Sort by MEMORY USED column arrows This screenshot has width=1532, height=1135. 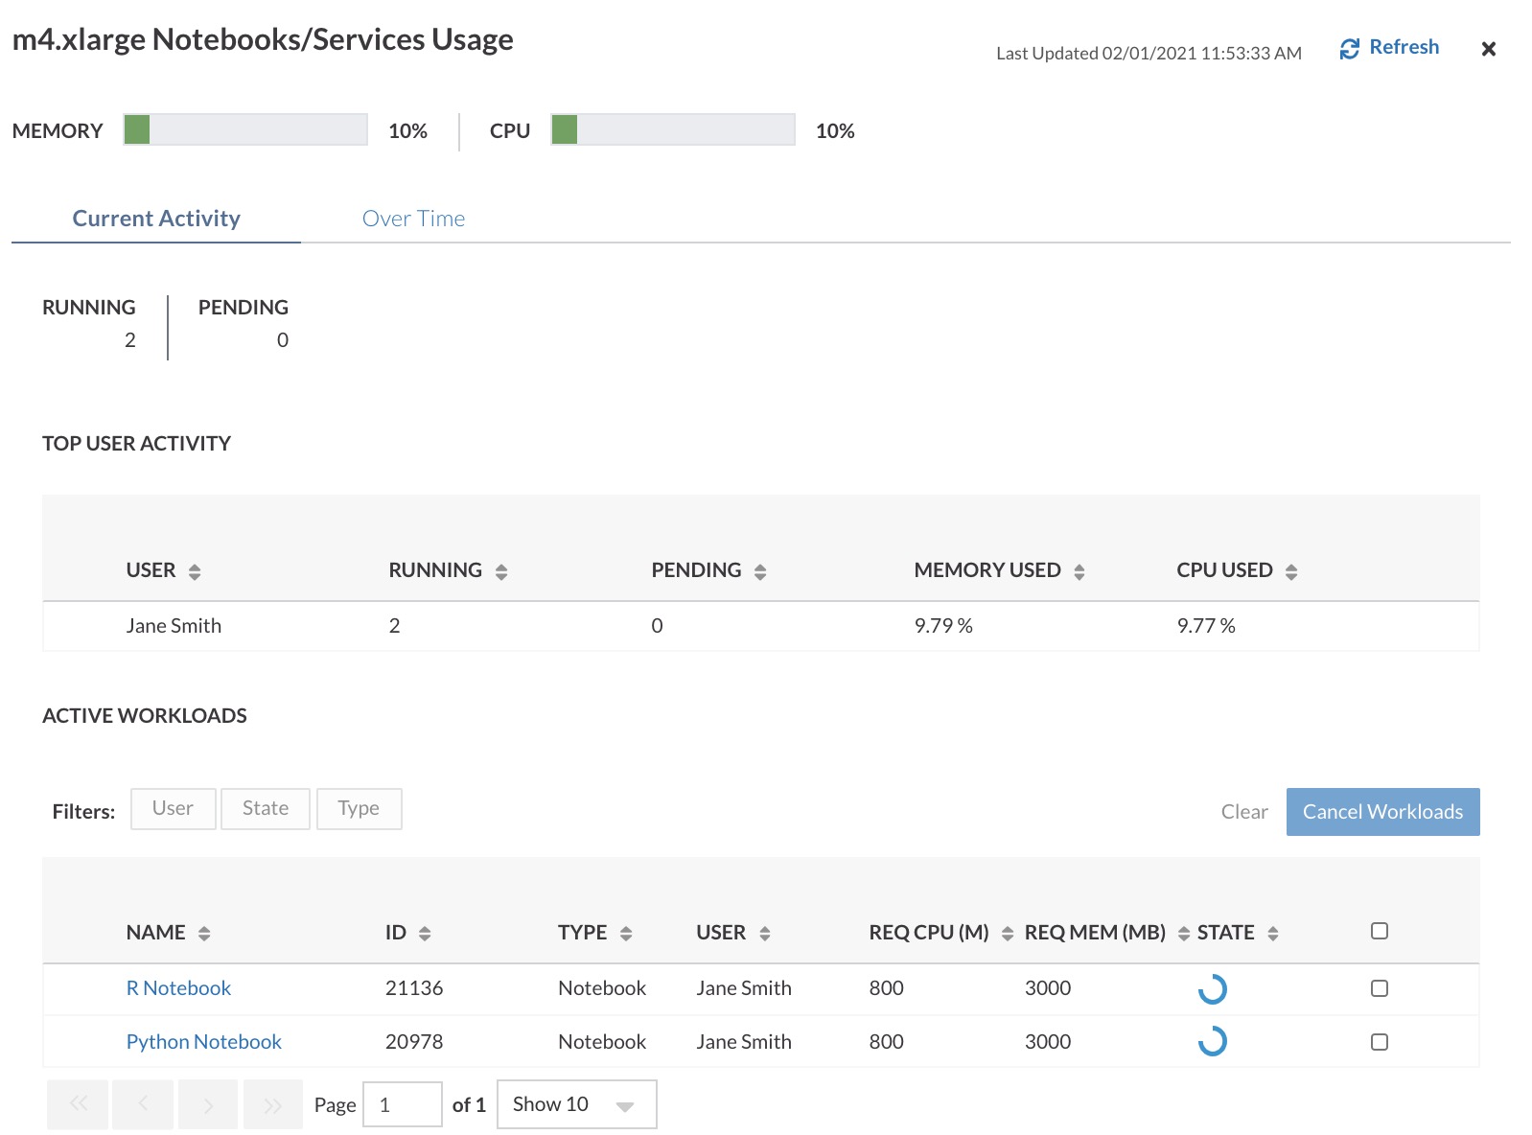1079,572
